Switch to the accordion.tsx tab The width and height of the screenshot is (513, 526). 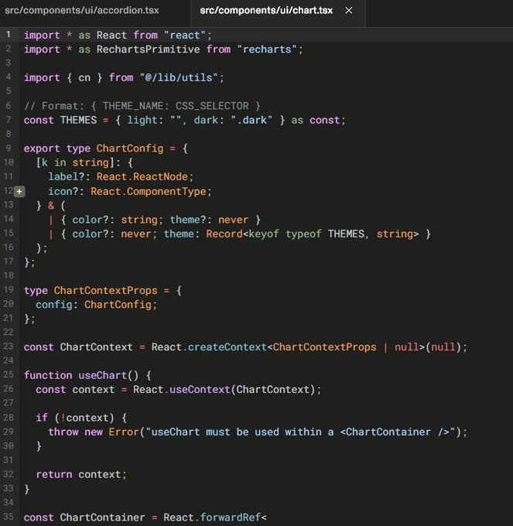coord(82,10)
